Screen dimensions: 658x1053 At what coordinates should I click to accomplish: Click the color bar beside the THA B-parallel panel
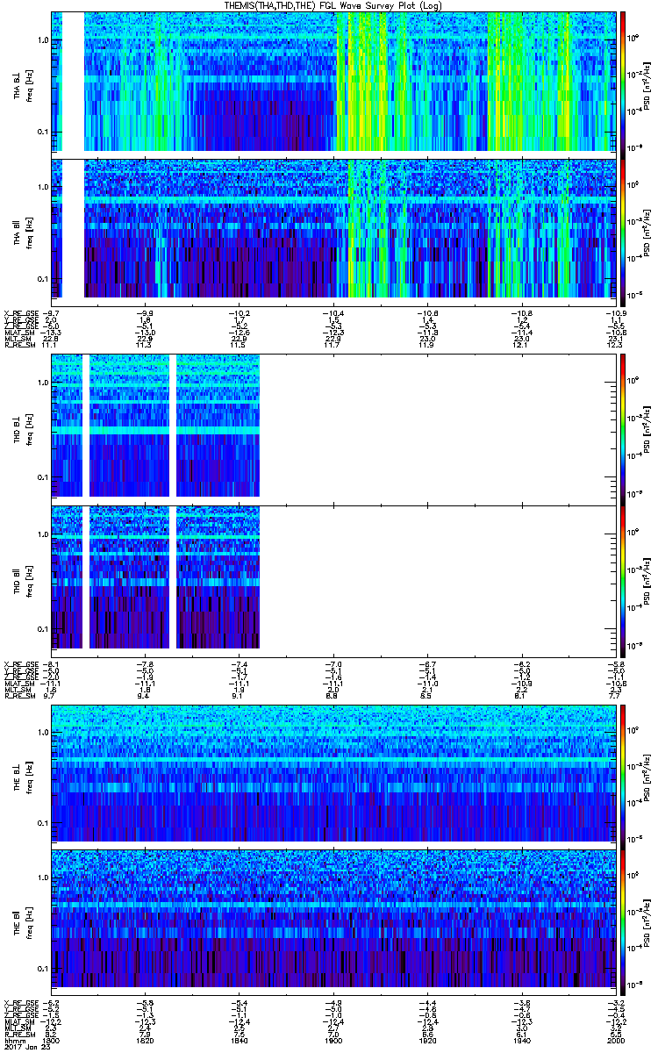[x=623, y=228]
